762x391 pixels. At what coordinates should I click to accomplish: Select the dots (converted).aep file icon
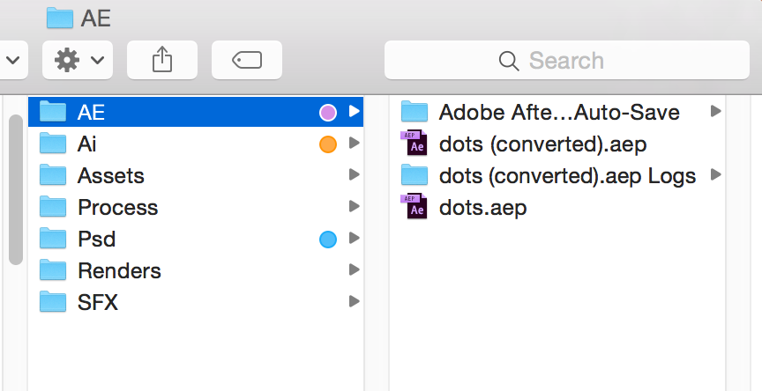tap(414, 144)
